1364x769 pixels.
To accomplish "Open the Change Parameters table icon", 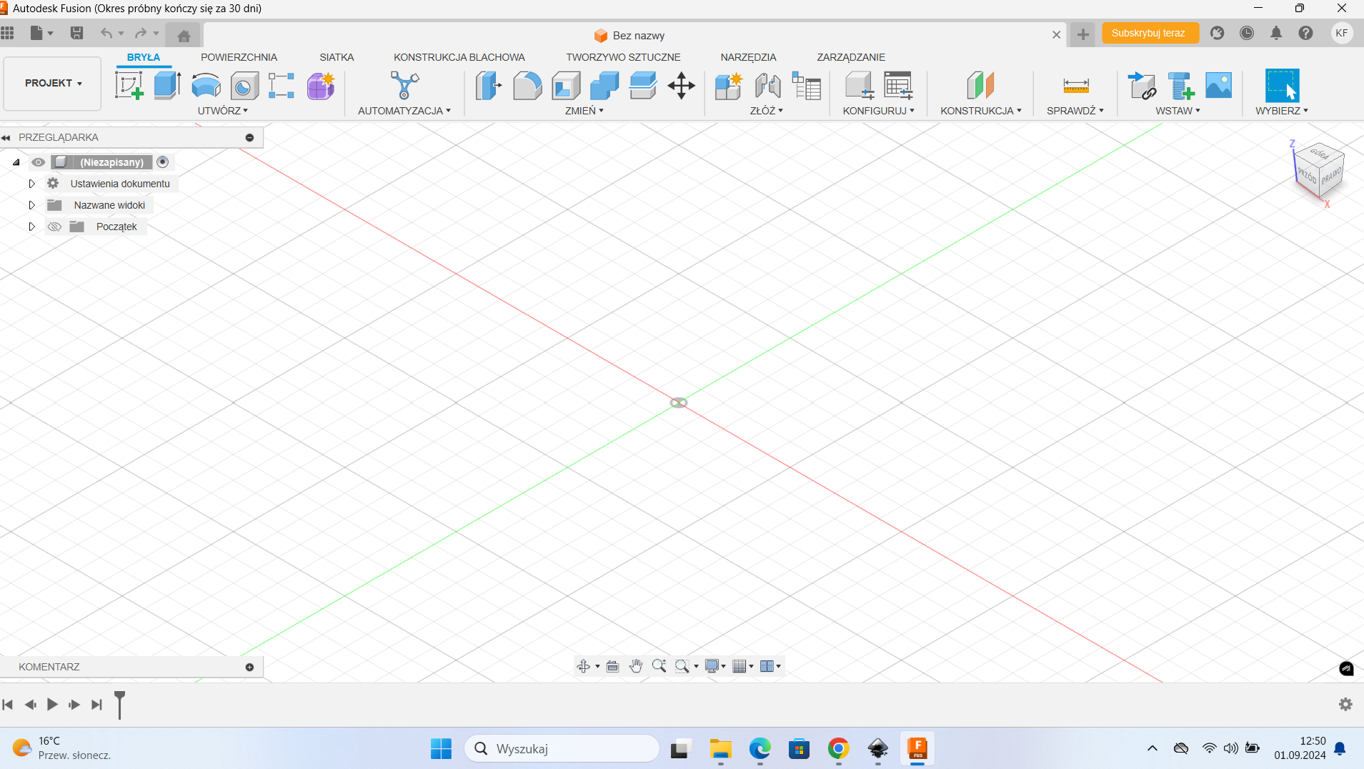I will 898,86.
